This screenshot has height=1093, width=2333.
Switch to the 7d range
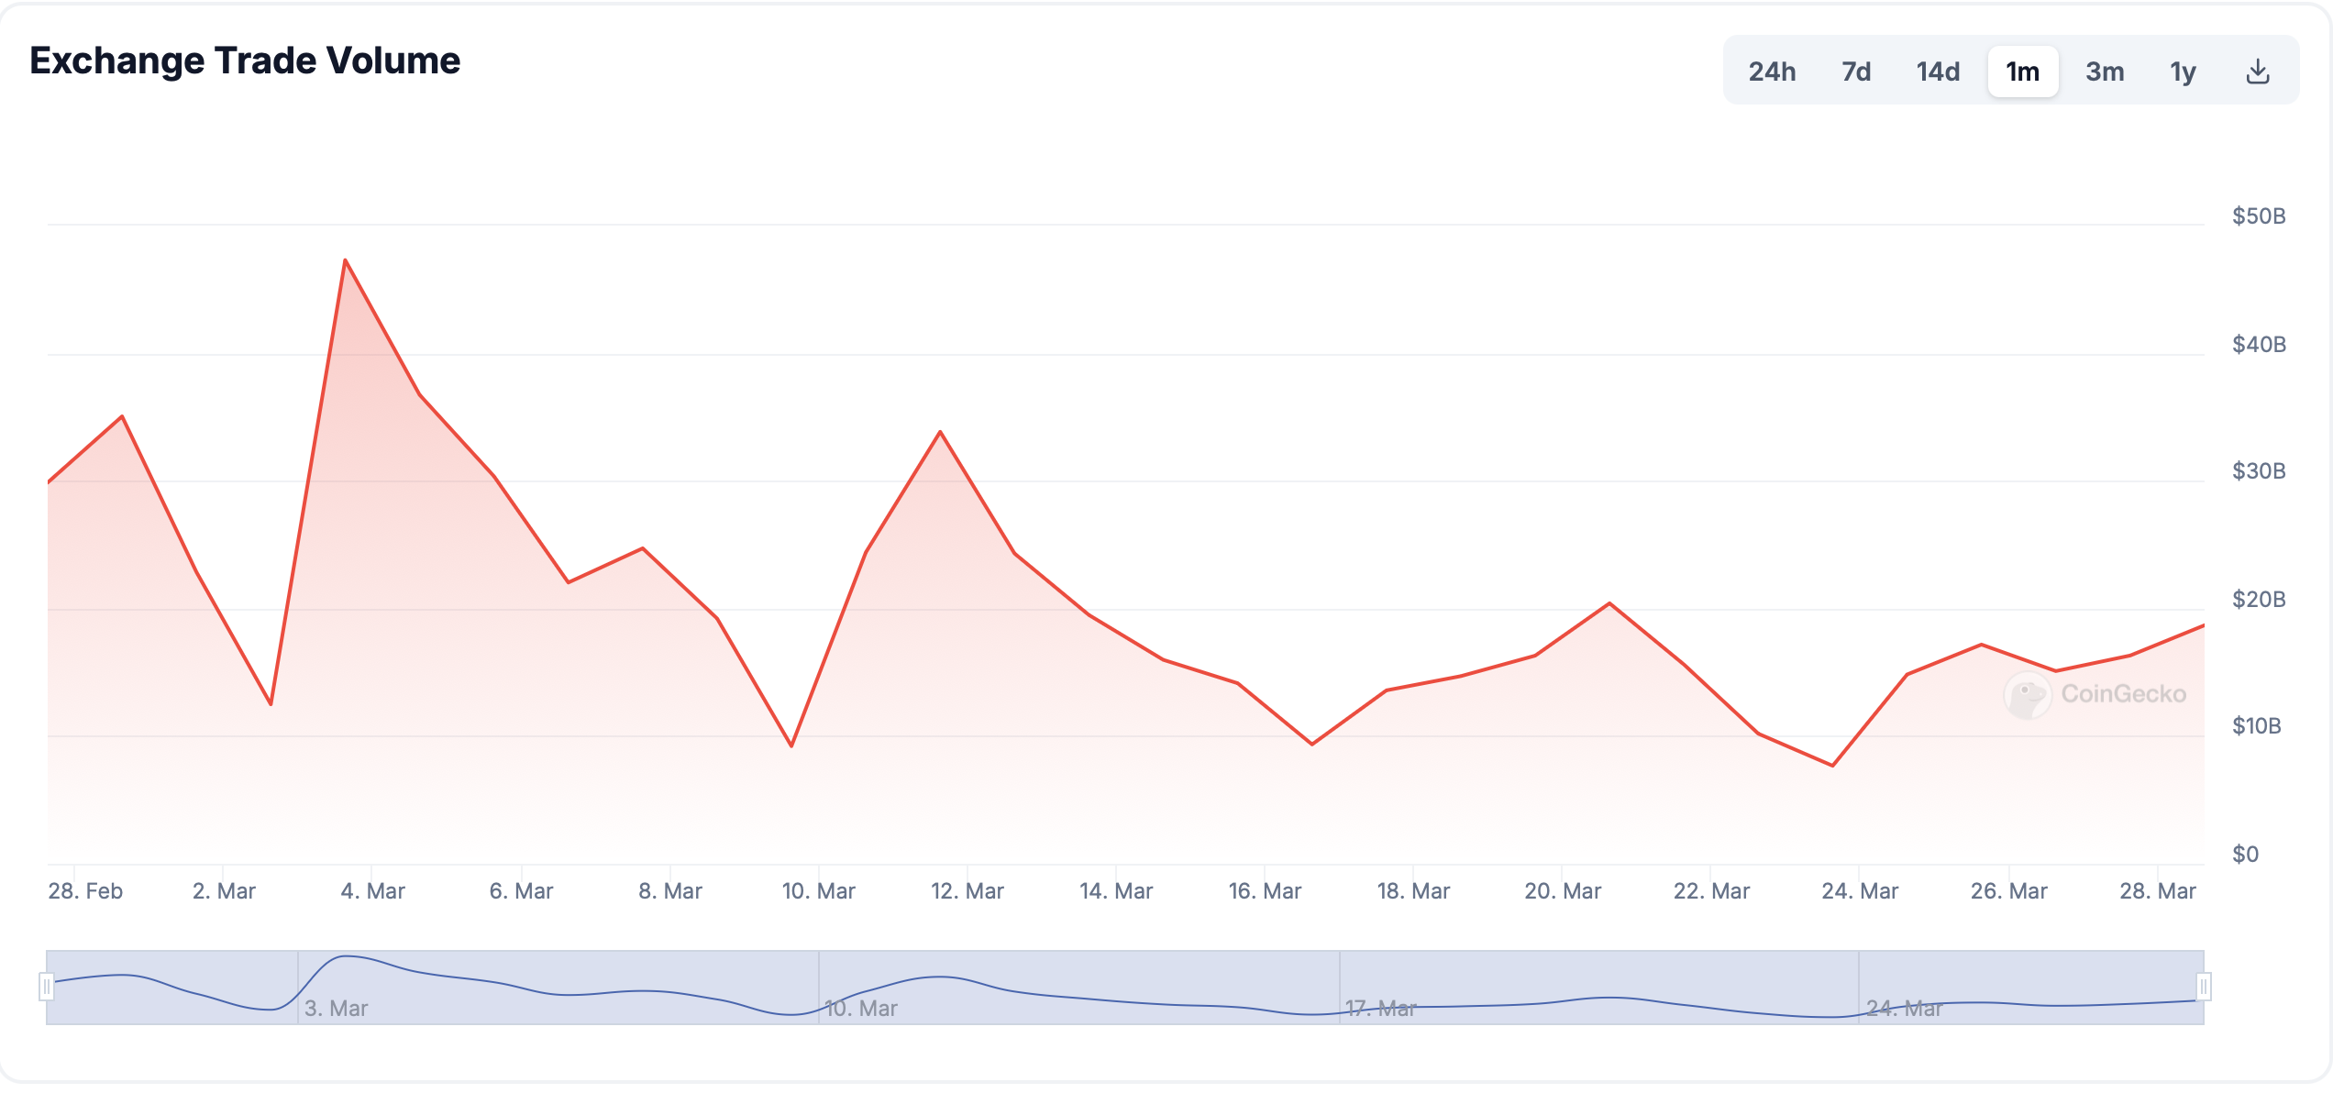1855,72
